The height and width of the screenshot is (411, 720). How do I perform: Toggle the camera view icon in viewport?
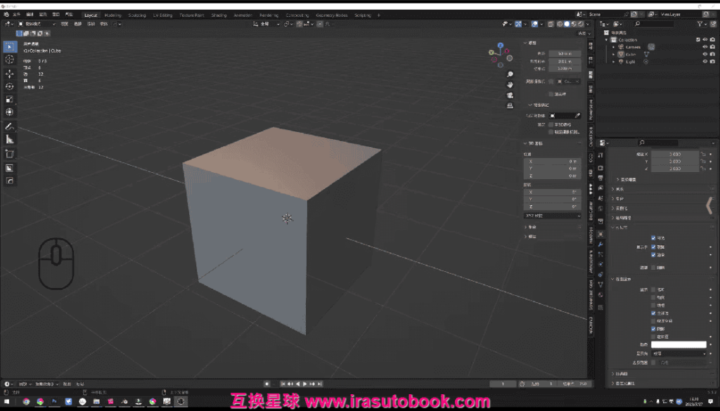pos(510,96)
